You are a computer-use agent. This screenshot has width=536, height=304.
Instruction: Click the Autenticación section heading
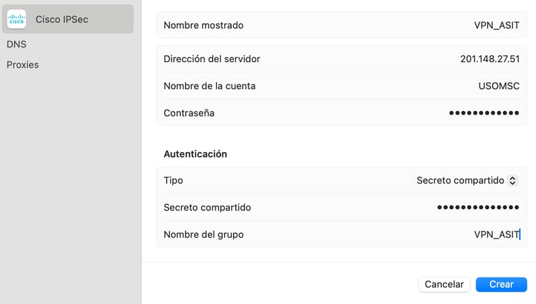coord(195,154)
